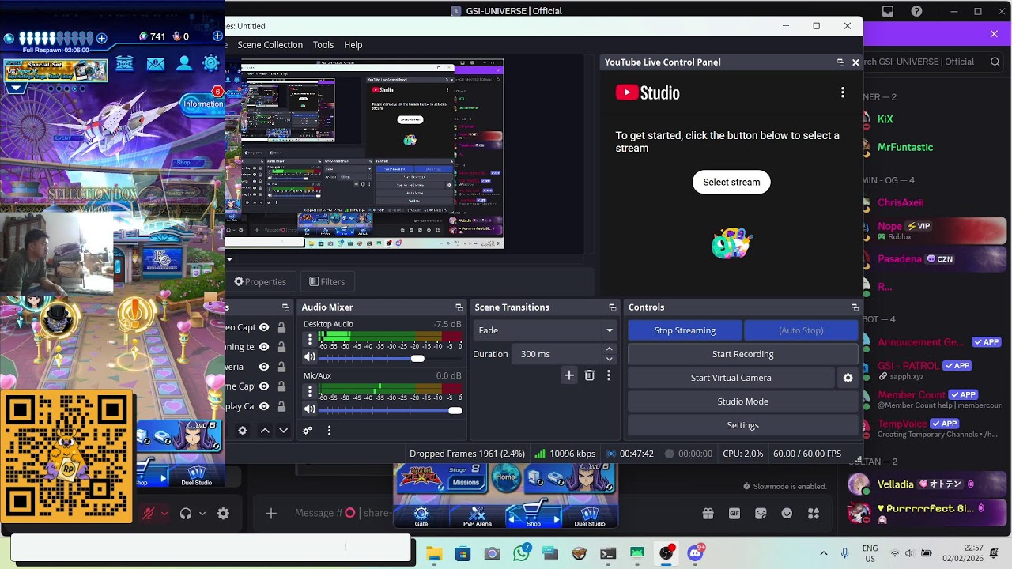Click the 300 ms duration field
The image size is (1012, 569).
point(557,354)
